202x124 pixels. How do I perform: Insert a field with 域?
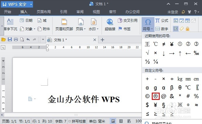(x=42, y=21)
